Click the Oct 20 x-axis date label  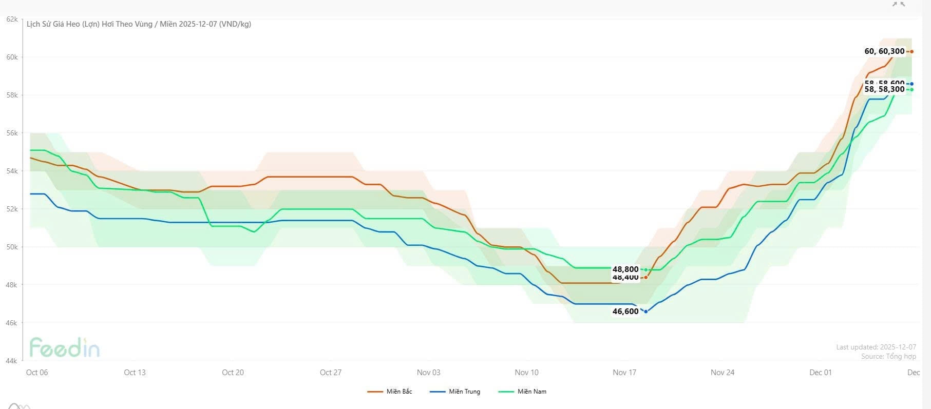tap(233, 373)
